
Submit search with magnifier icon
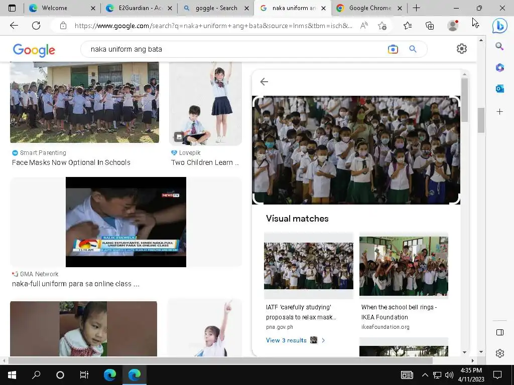(413, 49)
